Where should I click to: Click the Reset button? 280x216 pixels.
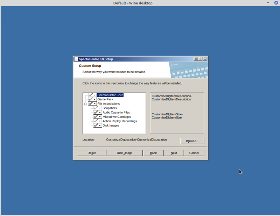tap(92, 153)
